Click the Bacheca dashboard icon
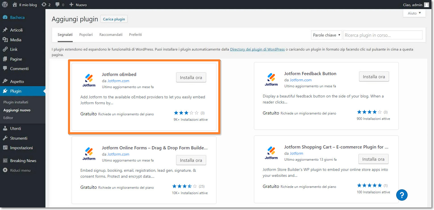The image size is (434, 210). point(5,17)
